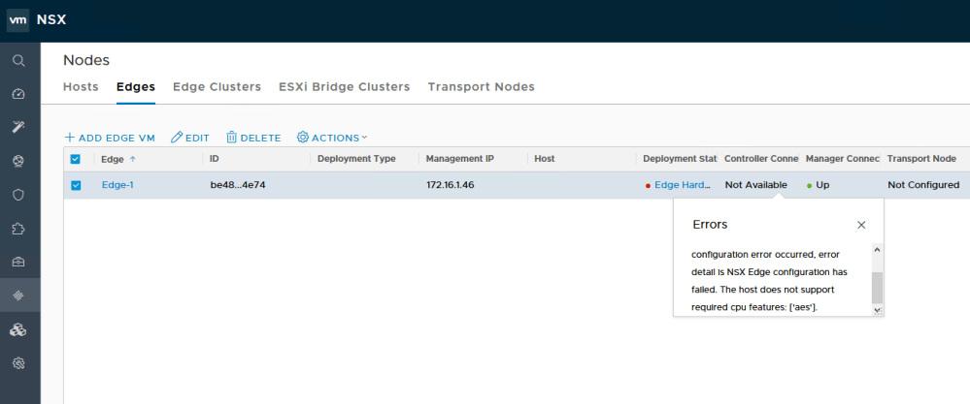Click the Nodes page heading
The image size is (970, 404).
pos(86,60)
